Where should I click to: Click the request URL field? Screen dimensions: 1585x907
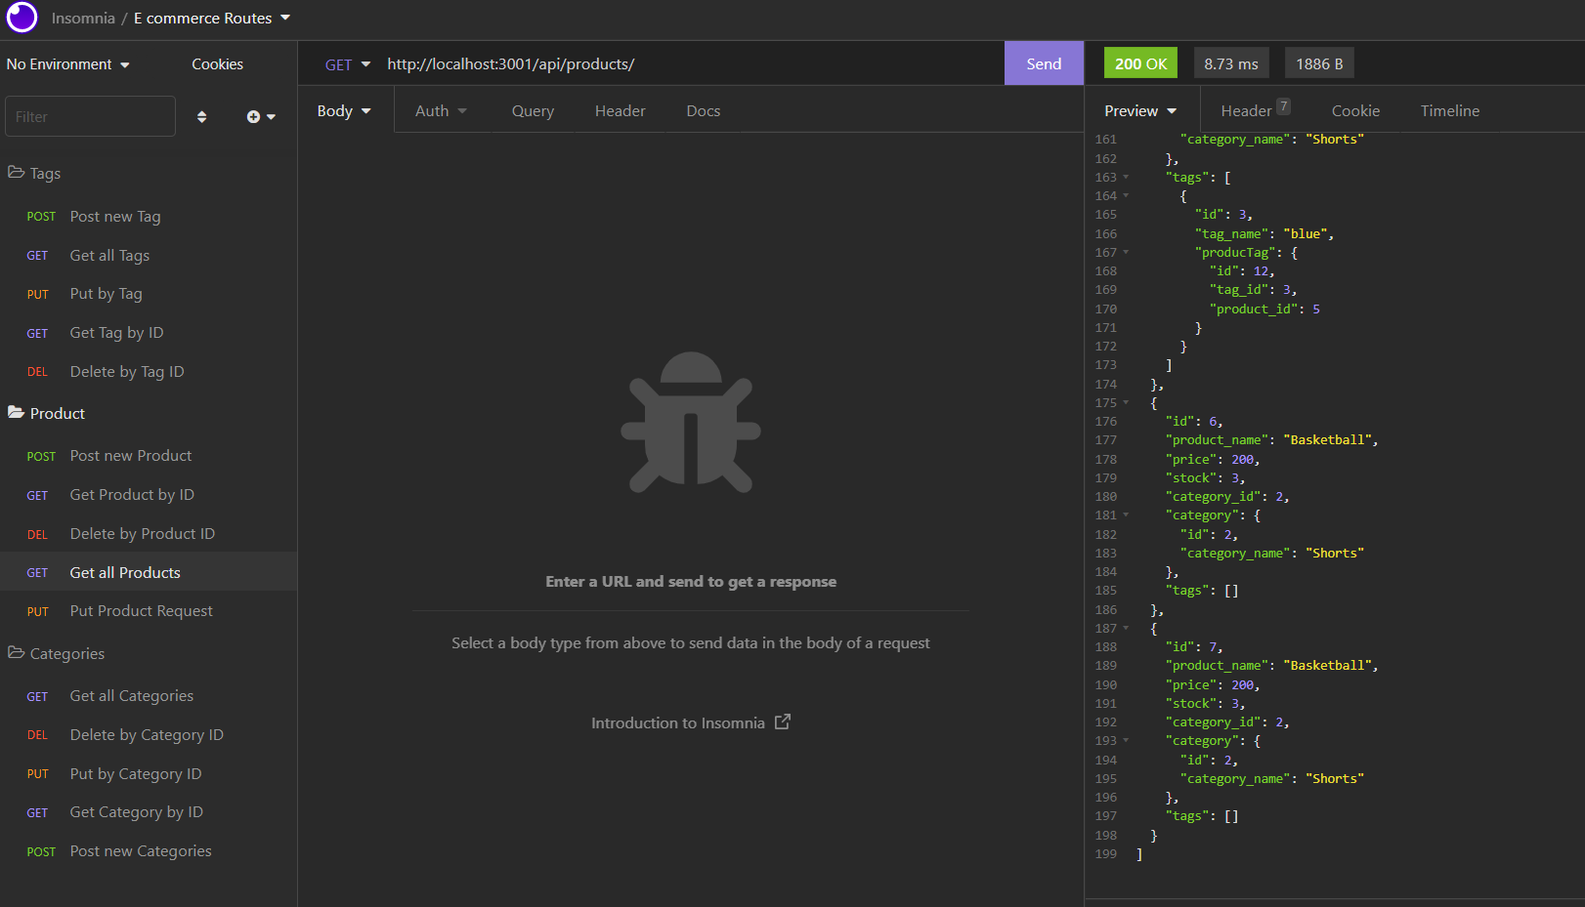[x=689, y=64]
